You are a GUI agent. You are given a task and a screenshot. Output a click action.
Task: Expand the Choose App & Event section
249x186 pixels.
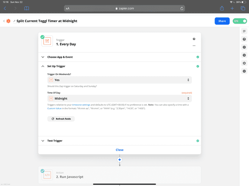(x=120, y=57)
